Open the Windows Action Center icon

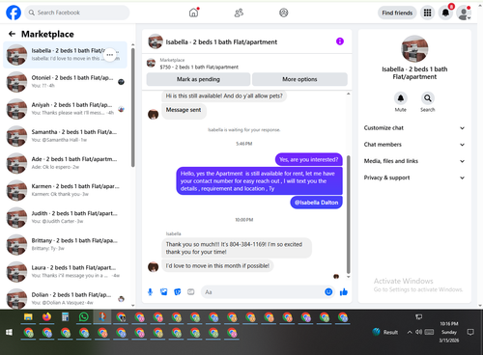tap(470, 332)
